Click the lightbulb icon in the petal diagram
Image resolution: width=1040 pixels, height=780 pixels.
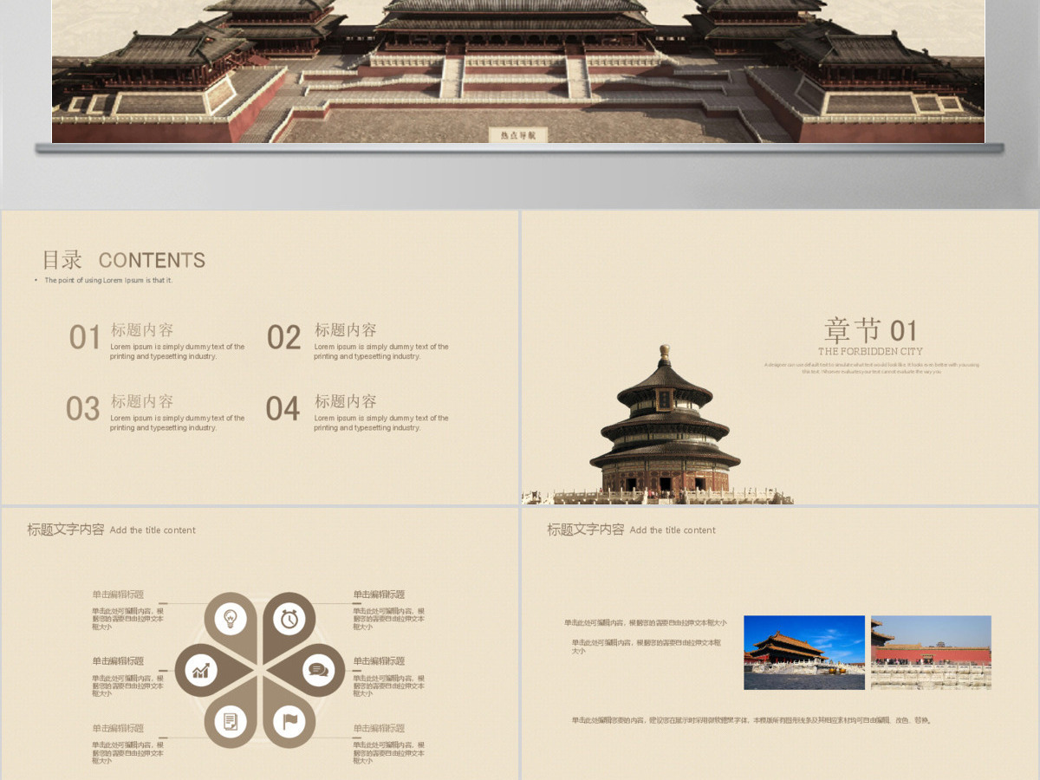point(231,619)
